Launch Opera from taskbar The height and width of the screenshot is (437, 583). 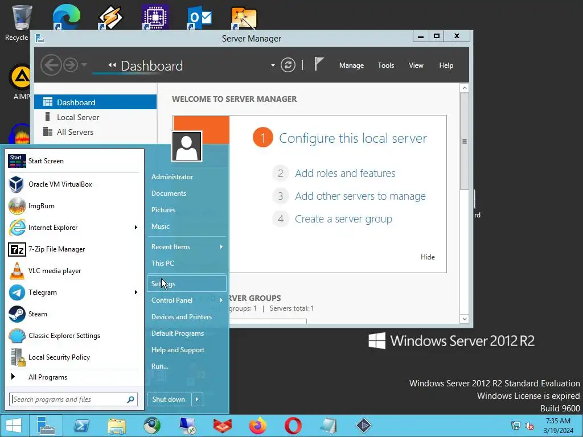293,426
